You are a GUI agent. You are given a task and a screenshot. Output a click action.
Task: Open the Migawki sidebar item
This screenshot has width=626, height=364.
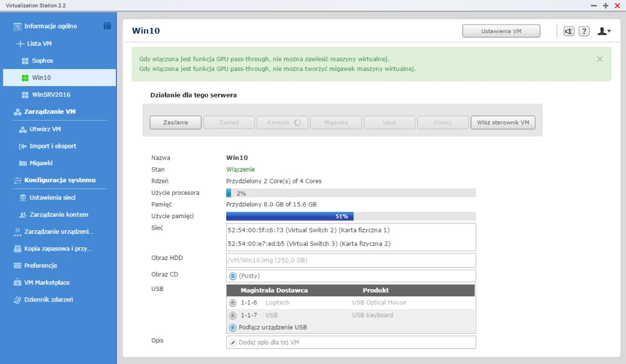click(x=41, y=163)
